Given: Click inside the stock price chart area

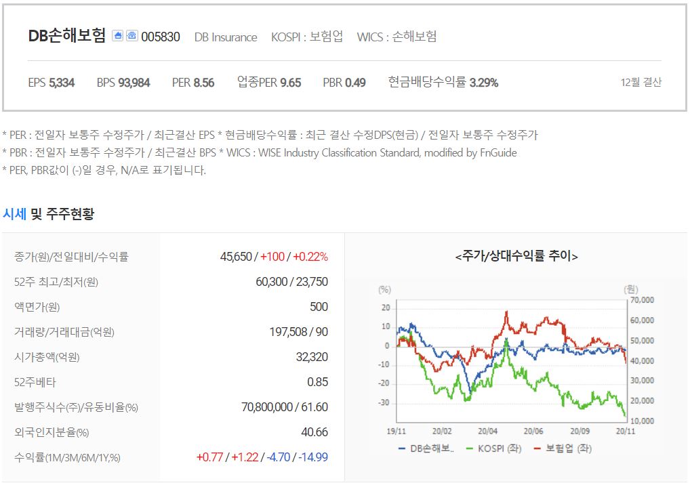Looking at the screenshot, I should click(511, 360).
